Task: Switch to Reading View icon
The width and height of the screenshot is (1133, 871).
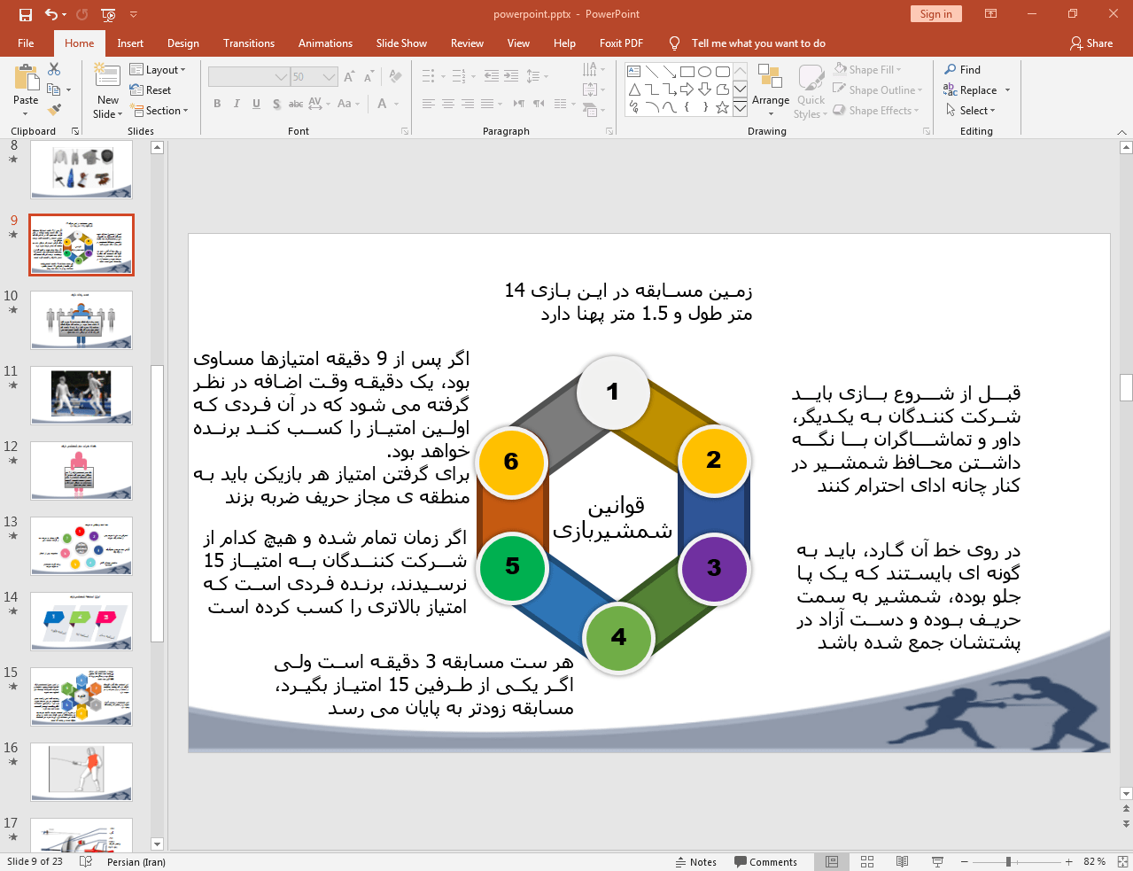Action: (x=902, y=861)
